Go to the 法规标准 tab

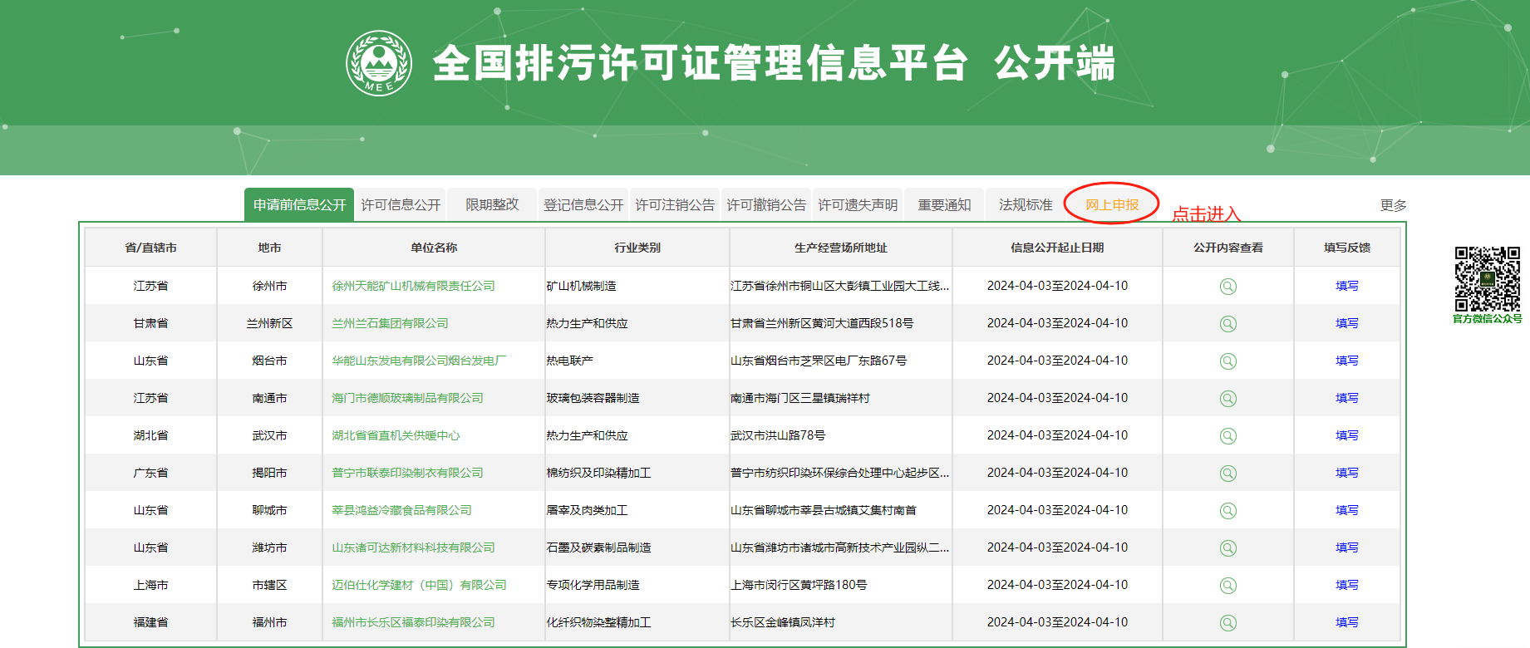pyautogui.click(x=1026, y=205)
